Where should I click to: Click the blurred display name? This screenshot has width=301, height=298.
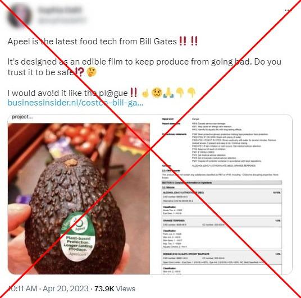pyautogui.click(x=60, y=10)
